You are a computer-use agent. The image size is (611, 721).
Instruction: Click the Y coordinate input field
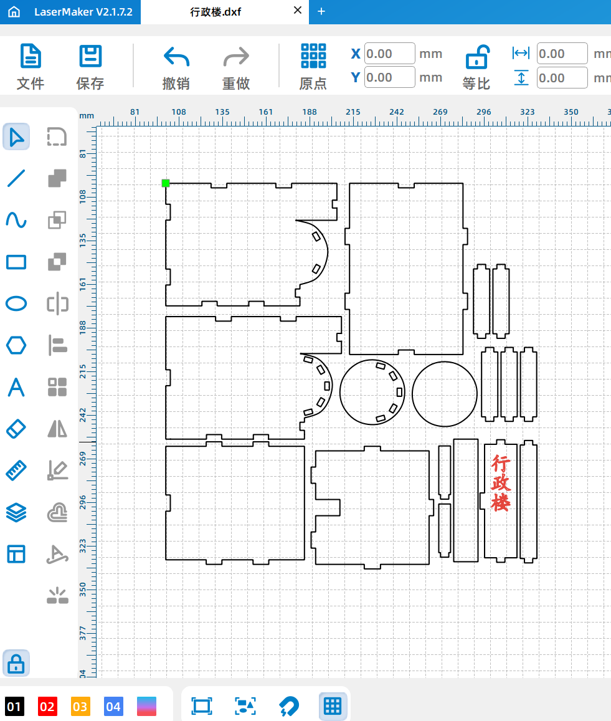click(389, 77)
